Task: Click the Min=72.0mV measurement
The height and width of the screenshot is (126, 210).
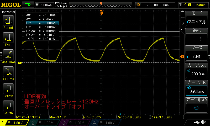Action: point(100,117)
